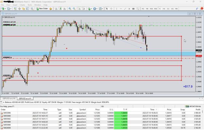Switch timeframe to D1
This screenshot has width=204, height=130.
tap(168, 9)
